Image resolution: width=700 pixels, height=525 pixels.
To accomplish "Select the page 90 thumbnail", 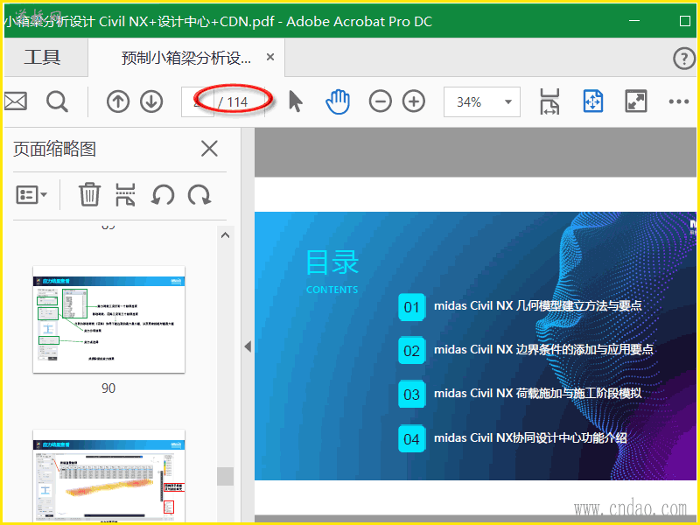I will pyautogui.click(x=108, y=319).
